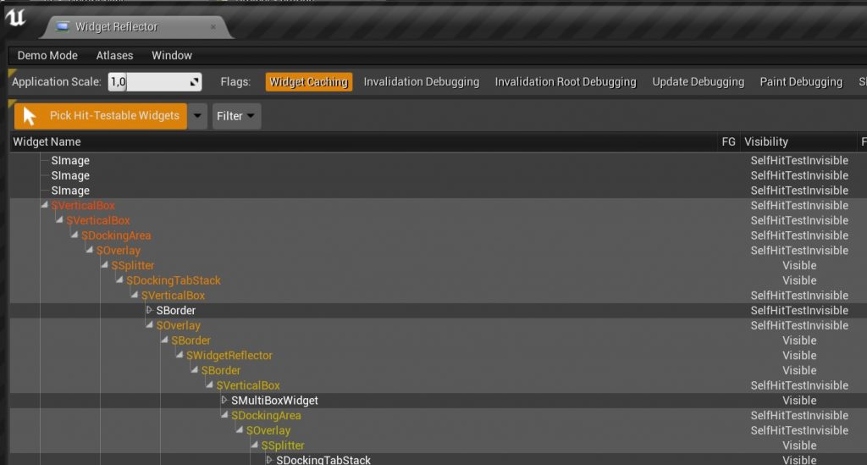867x465 pixels.
Task: Click the cursor arrow icon on Pick button
Action: pyautogui.click(x=30, y=116)
